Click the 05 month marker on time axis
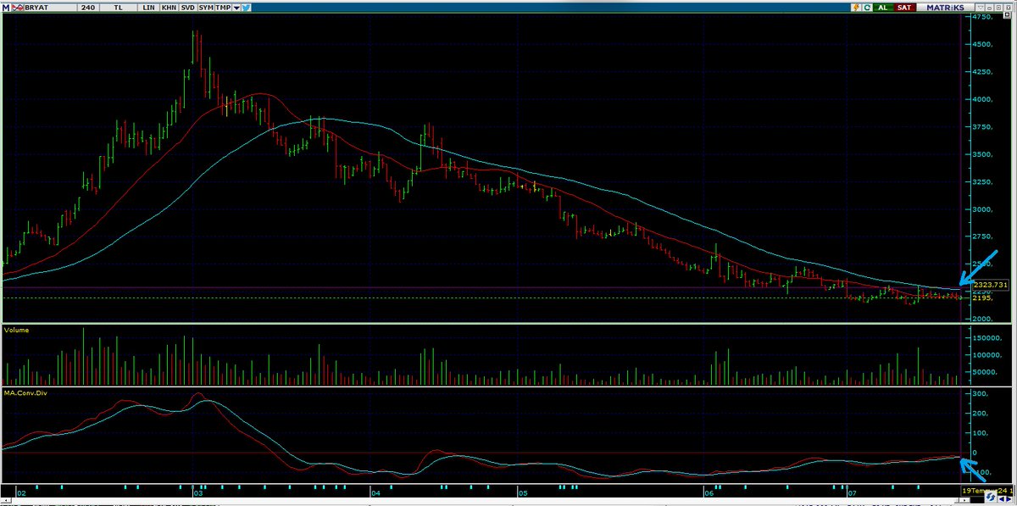 523,492
